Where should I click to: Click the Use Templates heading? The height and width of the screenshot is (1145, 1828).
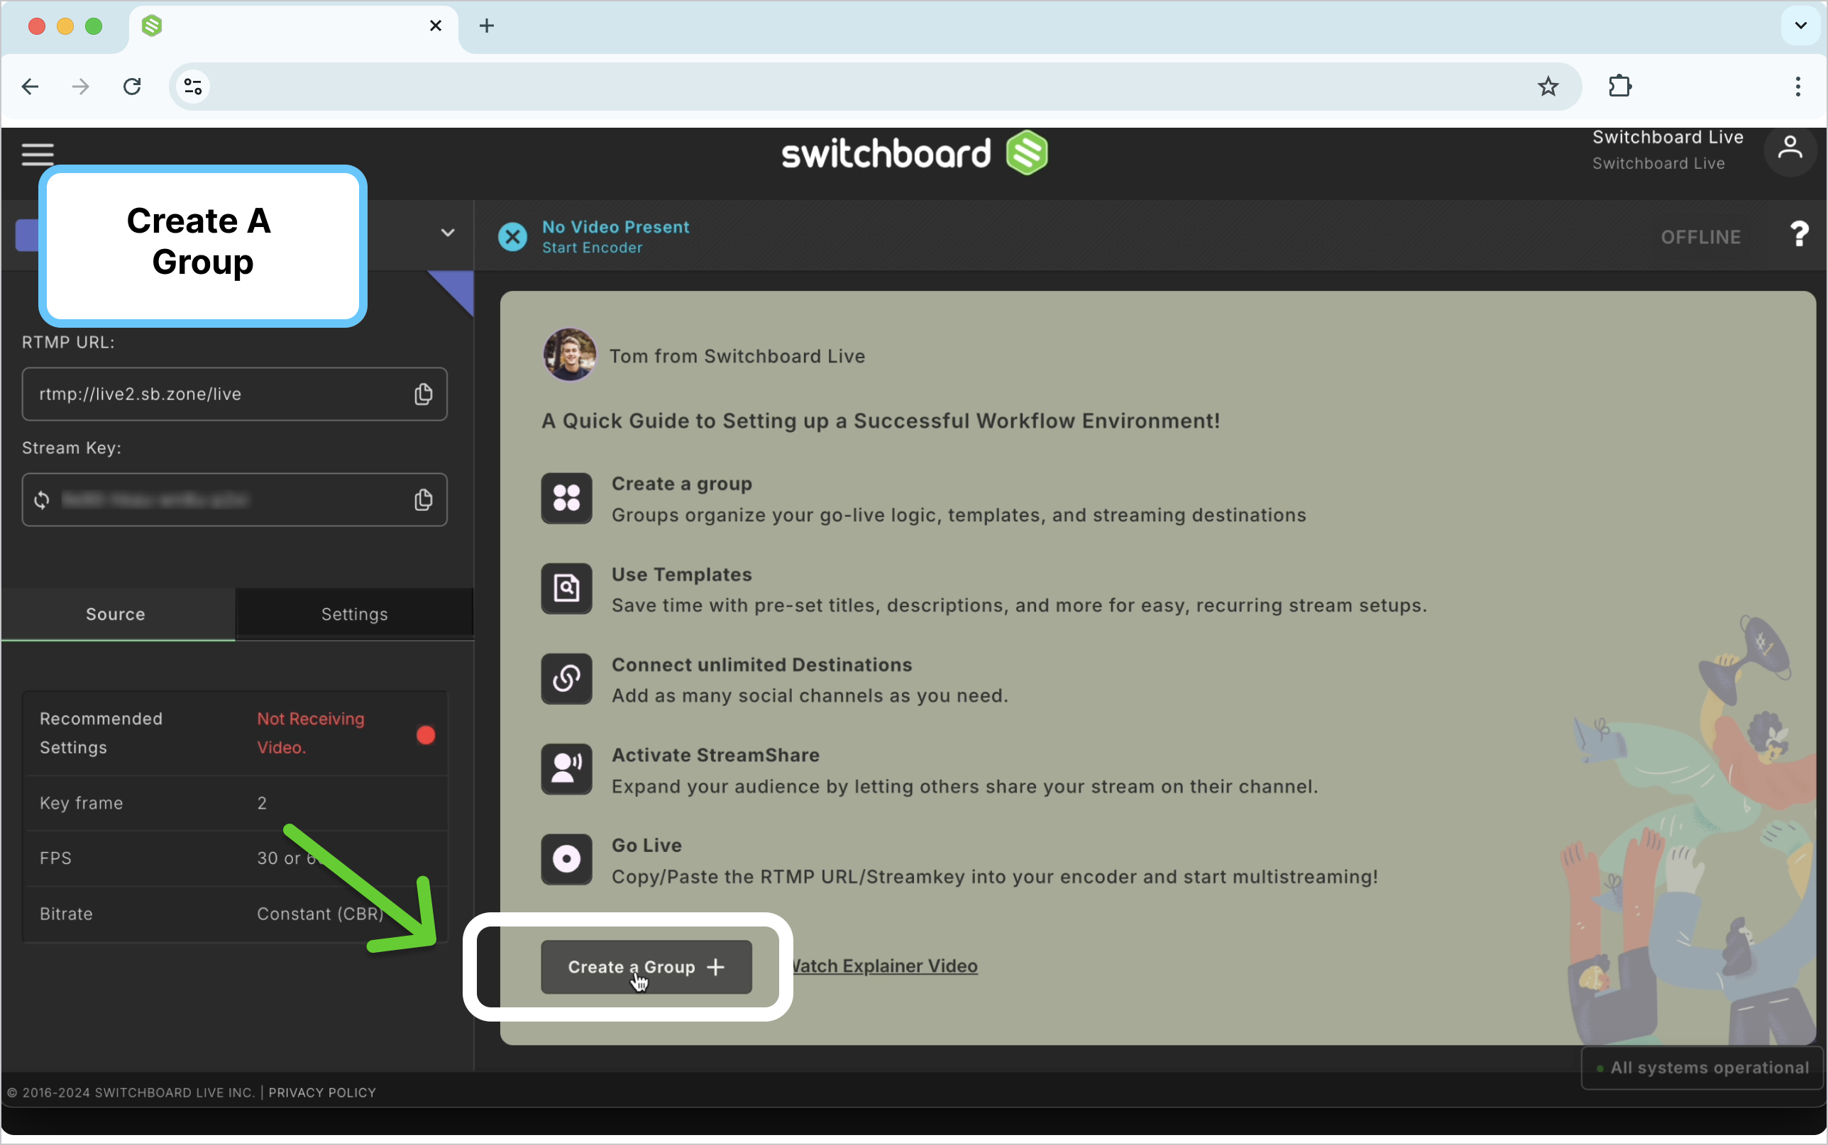point(681,574)
